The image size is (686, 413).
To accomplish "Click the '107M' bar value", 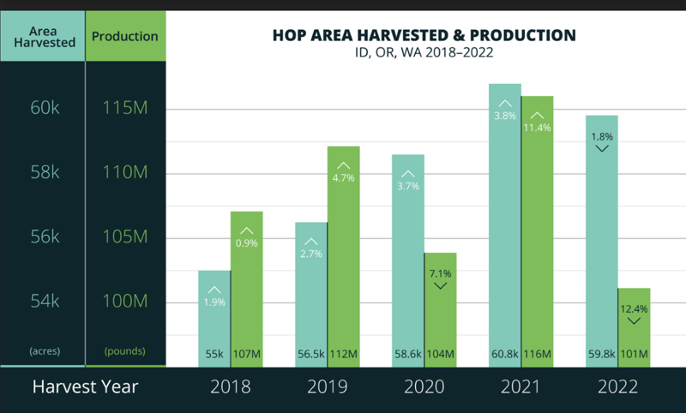I will [x=246, y=354].
